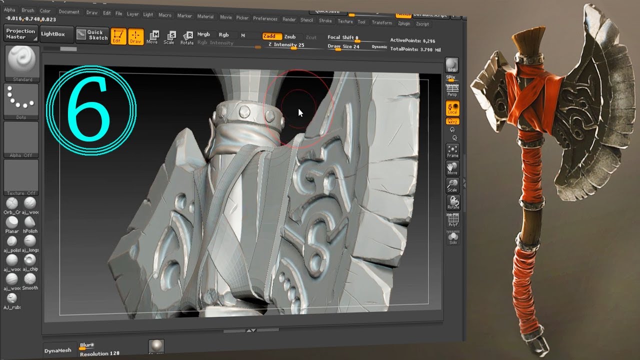Open the Alpha Off slot
Viewport: 640px width, 360px height.
coord(21,139)
